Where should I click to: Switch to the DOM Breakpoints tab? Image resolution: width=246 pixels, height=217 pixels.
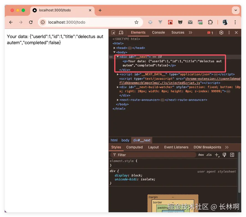[x=207, y=147]
